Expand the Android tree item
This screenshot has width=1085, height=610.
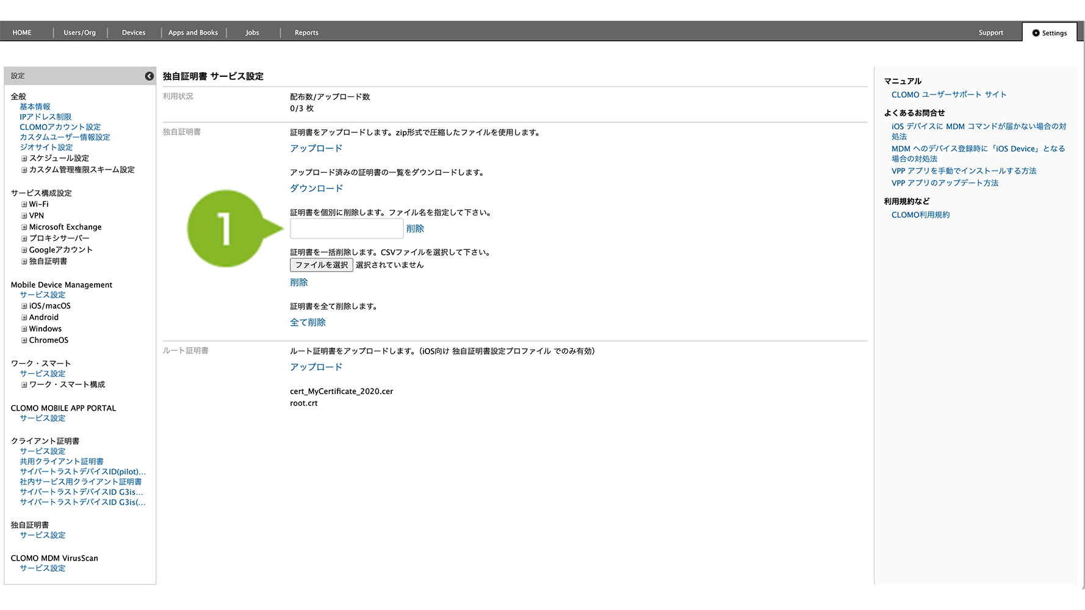[24, 318]
